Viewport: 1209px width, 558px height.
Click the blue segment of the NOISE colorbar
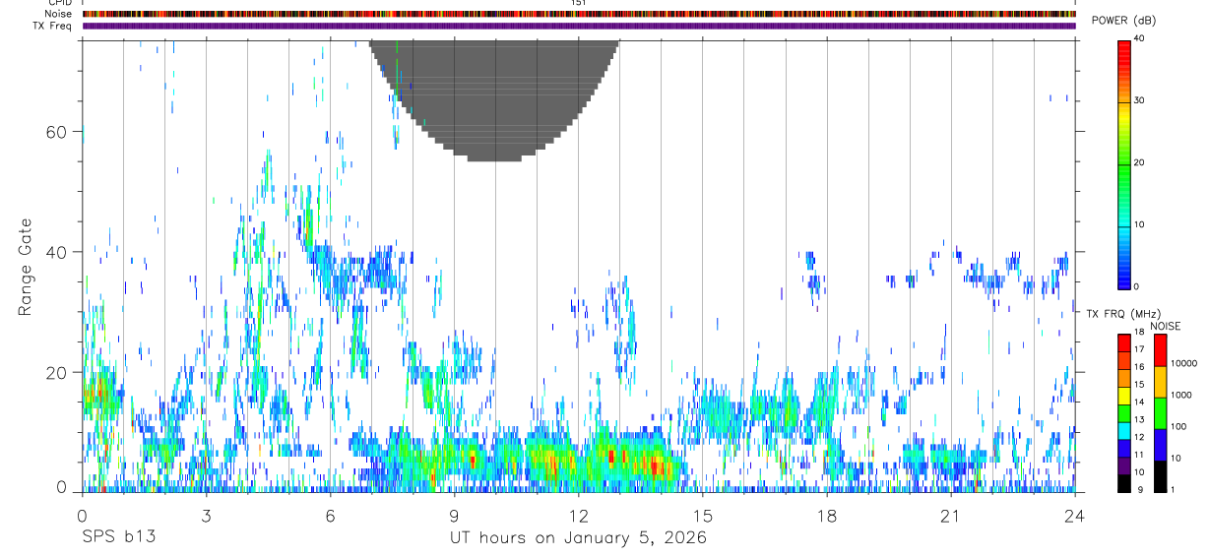pos(1160,445)
